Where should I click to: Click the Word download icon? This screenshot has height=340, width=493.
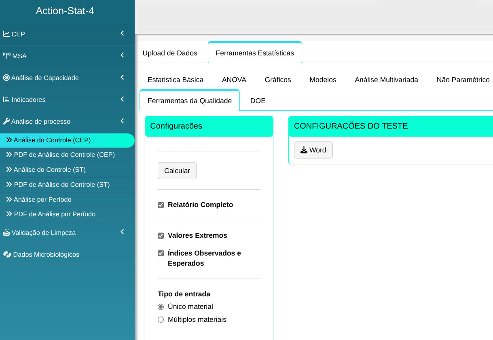pos(304,150)
